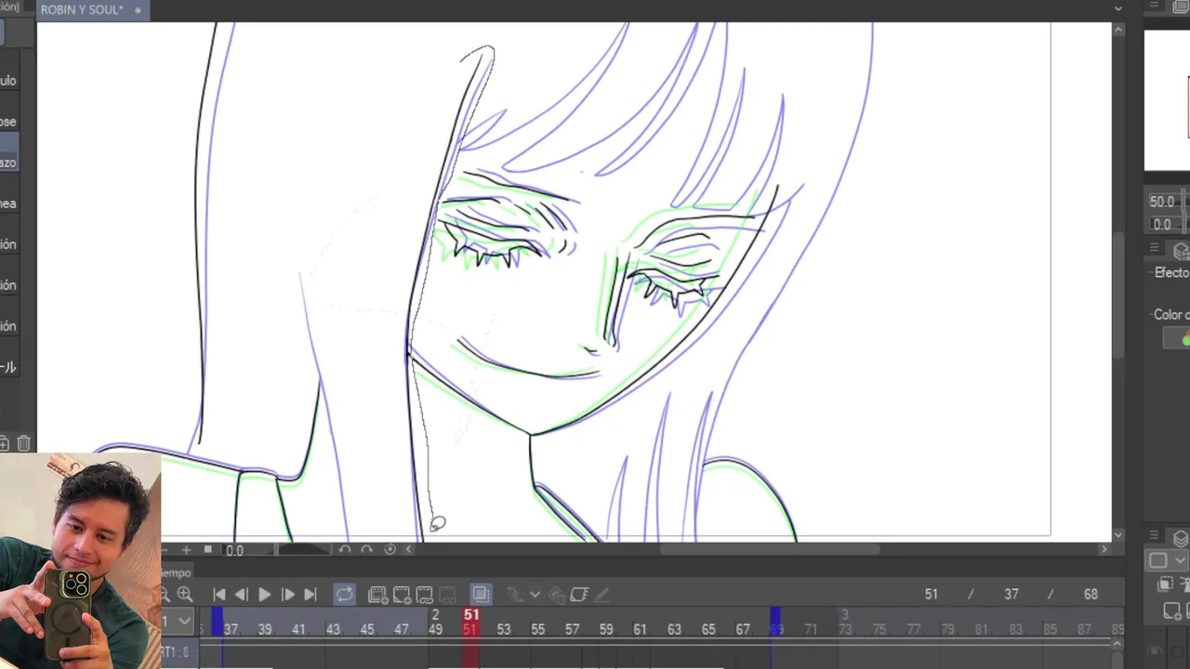Click the navigator rotation value 0.0
This screenshot has width=1190, height=669.
[1163, 224]
